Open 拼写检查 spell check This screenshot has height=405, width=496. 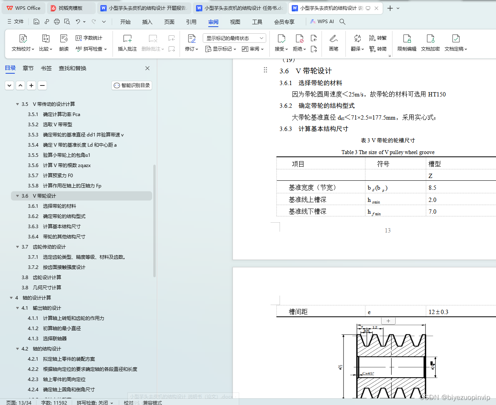tap(91, 49)
